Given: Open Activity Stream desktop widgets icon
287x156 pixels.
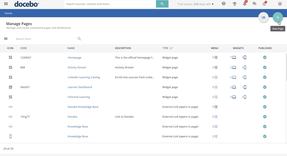Looking at the screenshot, I should coord(233,67).
